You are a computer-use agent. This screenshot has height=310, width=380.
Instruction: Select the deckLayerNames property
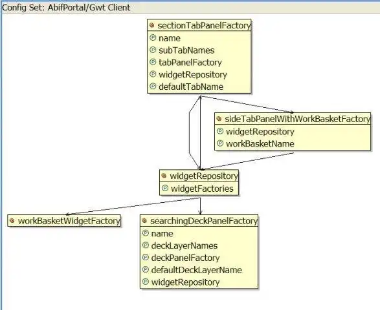coord(184,245)
